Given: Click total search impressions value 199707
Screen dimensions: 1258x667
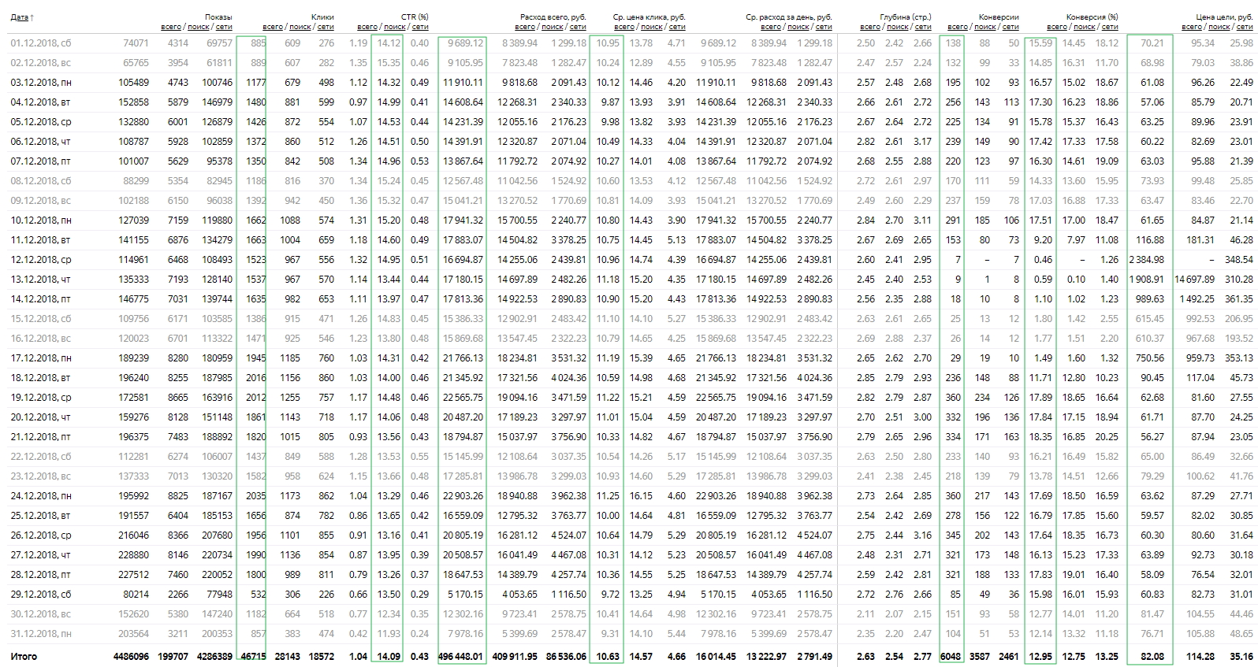Looking at the screenshot, I should pos(173,656).
